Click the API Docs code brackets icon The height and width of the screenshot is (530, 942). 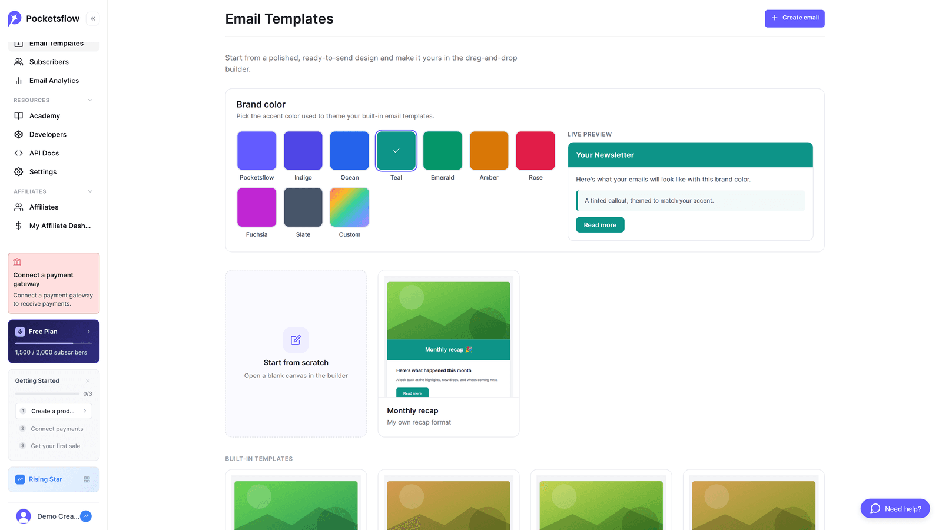(x=19, y=153)
